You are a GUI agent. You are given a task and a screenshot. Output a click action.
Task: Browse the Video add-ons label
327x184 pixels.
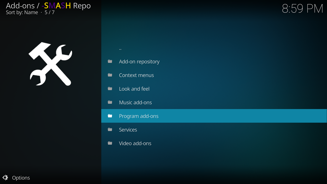[135, 143]
